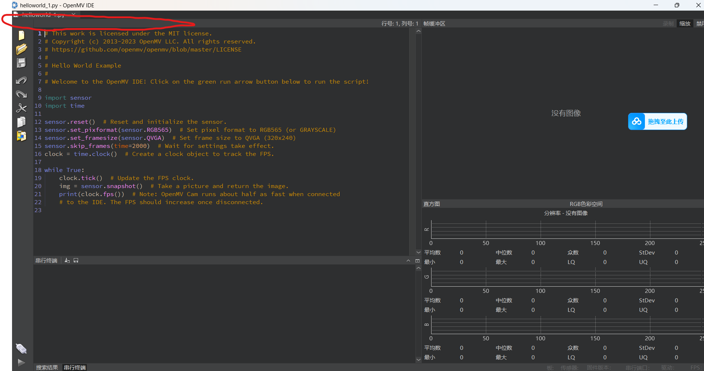Image resolution: width=704 pixels, height=371 pixels.
Task: Click the 固件版本 status bar entry
Action: pos(599,367)
